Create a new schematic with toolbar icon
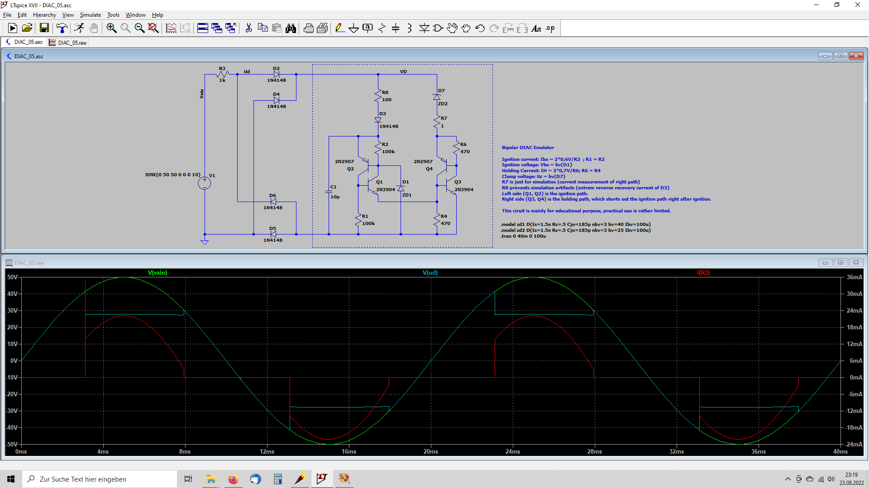Viewport: 869px width, 488px height. tap(13, 28)
